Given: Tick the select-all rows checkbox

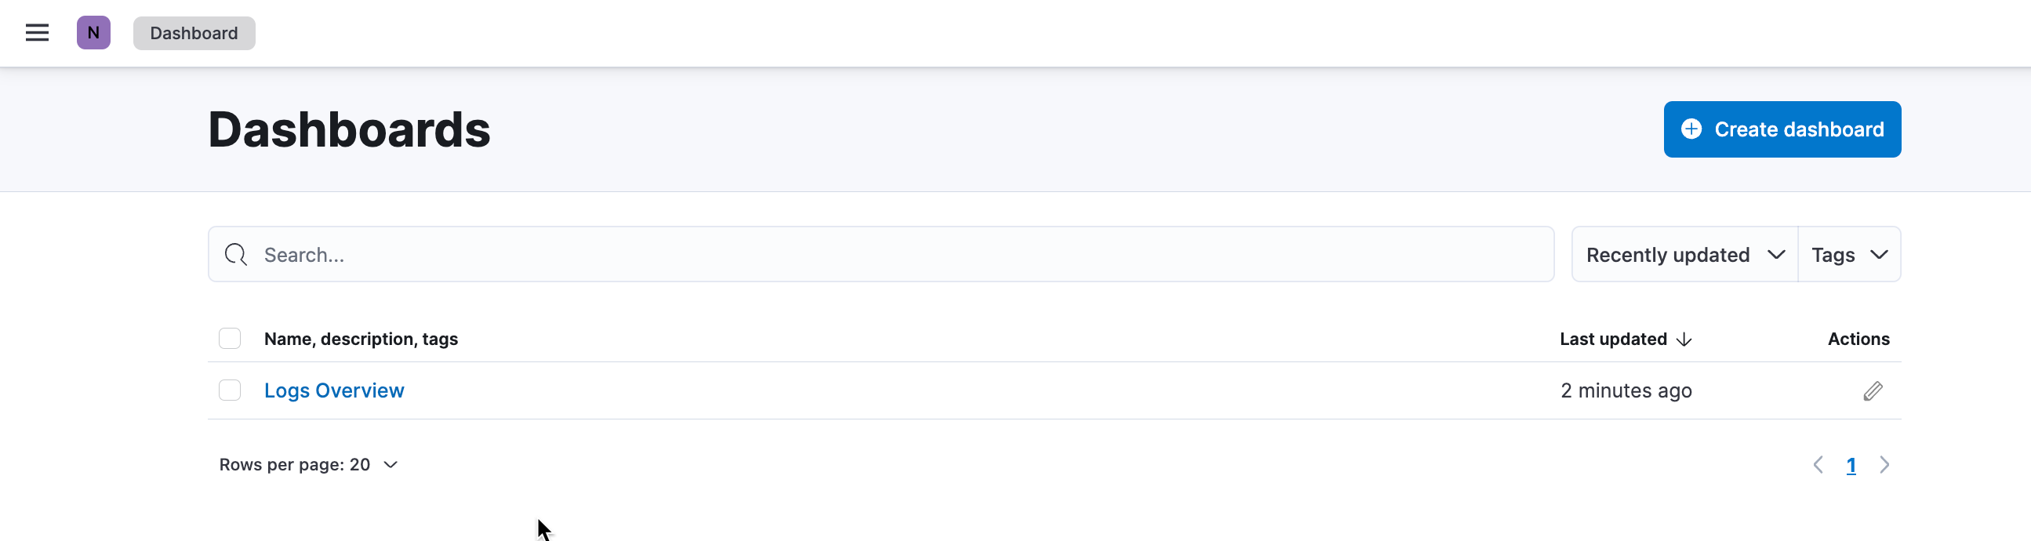Looking at the screenshot, I should [x=230, y=339].
